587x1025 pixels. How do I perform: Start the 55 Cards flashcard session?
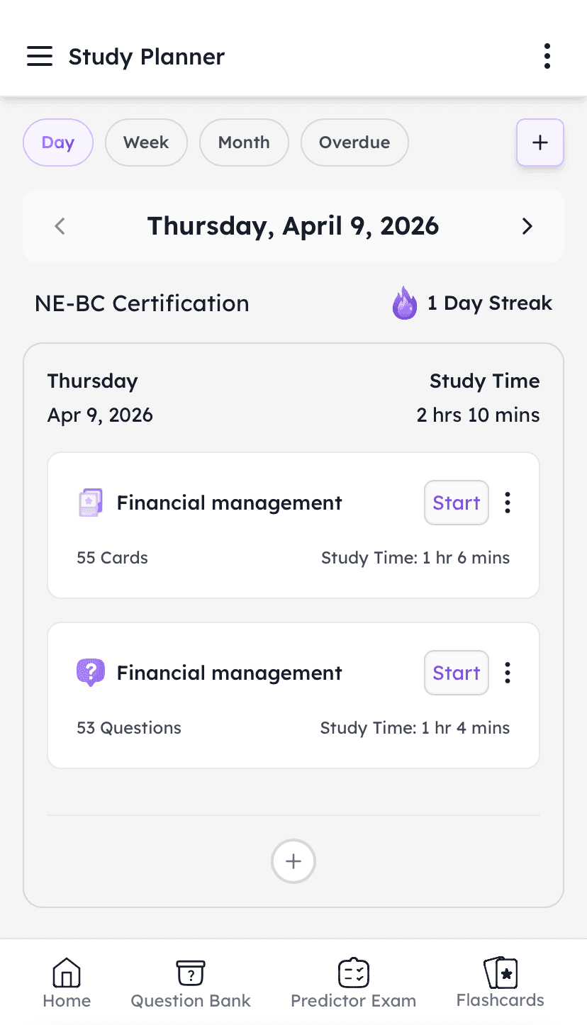click(x=457, y=503)
